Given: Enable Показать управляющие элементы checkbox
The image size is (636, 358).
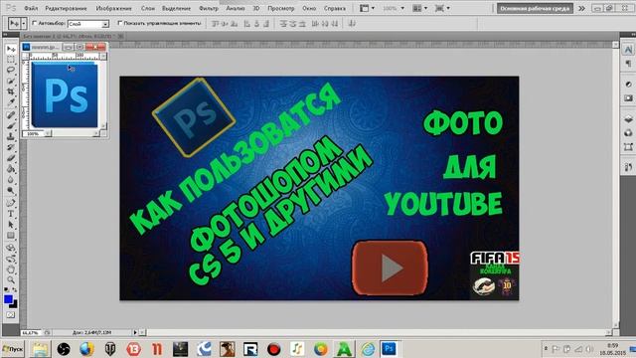Looking at the screenshot, I should [x=120, y=23].
